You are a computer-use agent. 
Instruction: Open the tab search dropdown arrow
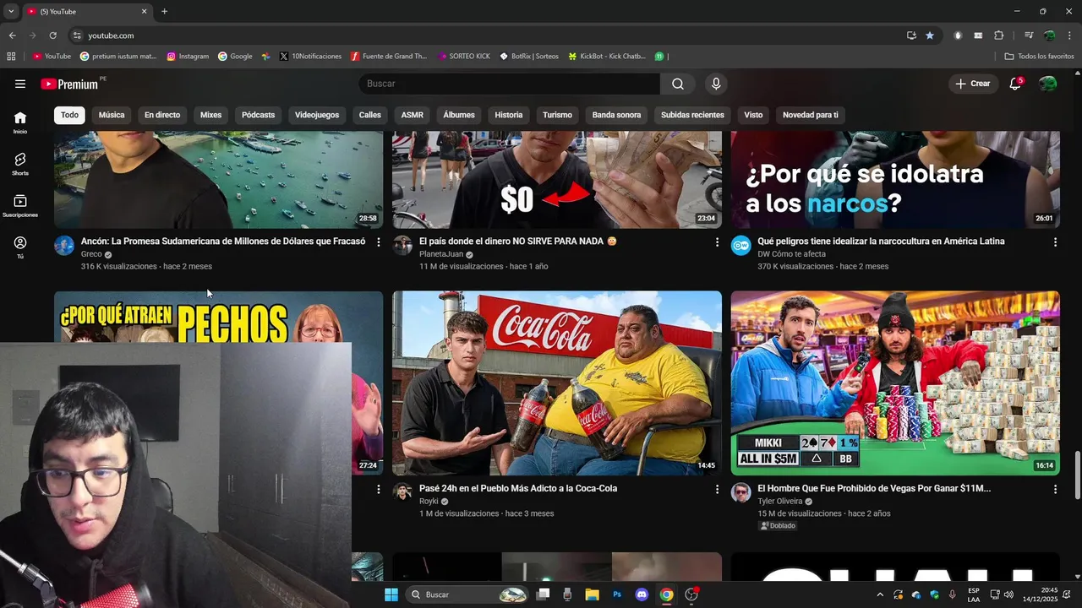pyautogui.click(x=11, y=11)
